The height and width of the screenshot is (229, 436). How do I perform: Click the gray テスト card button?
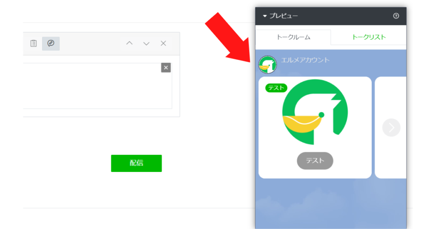pyautogui.click(x=315, y=160)
